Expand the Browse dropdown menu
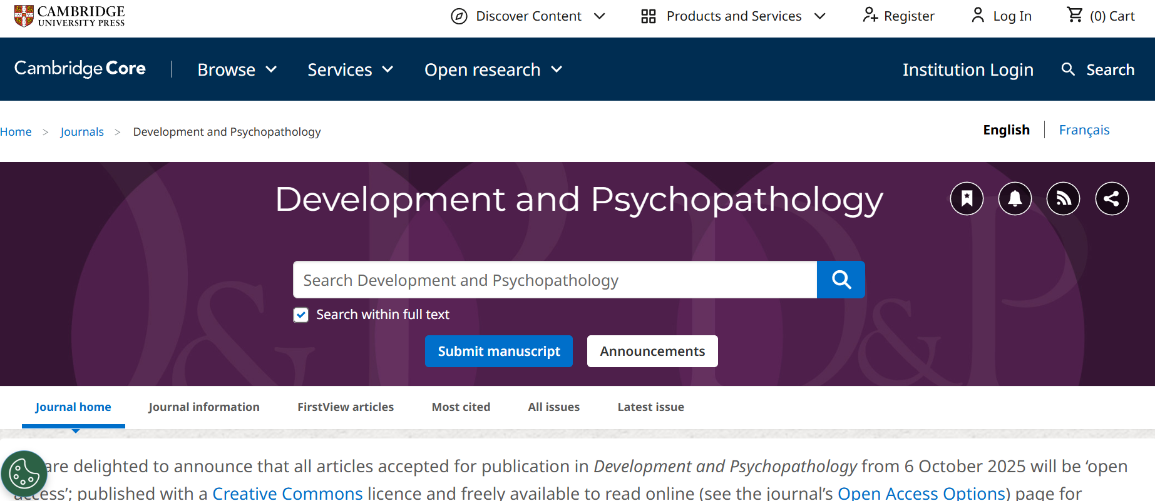This screenshot has width=1155, height=501. (237, 69)
